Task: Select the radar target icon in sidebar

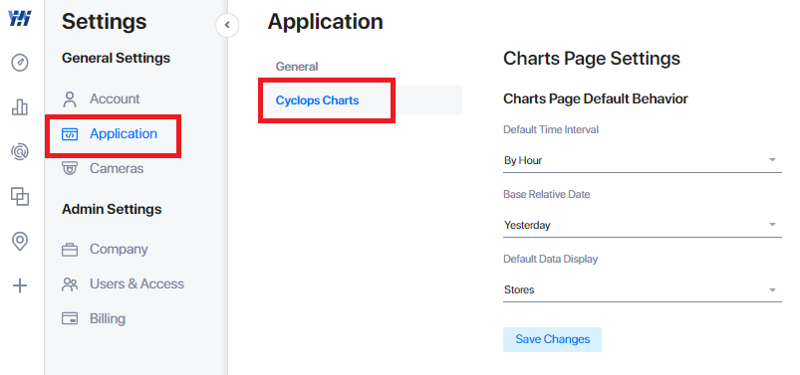Action: pos(20,152)
